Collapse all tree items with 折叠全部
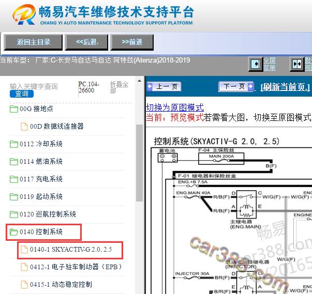 tap(119, 87)
